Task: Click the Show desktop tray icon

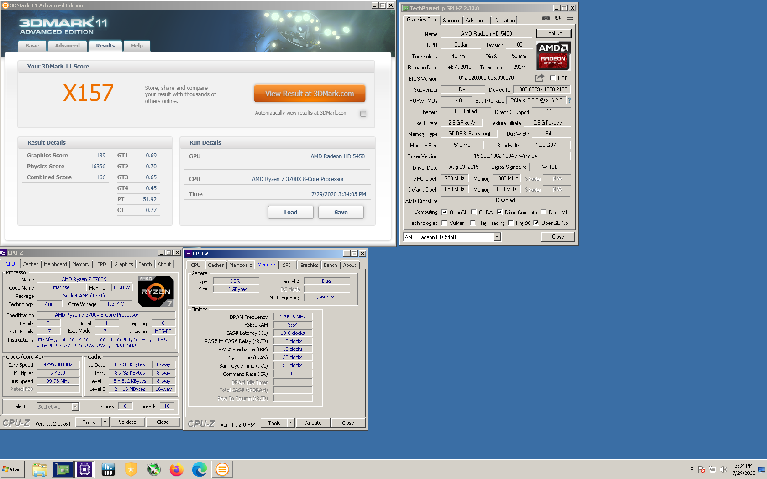Action: [x=762, y=469]
